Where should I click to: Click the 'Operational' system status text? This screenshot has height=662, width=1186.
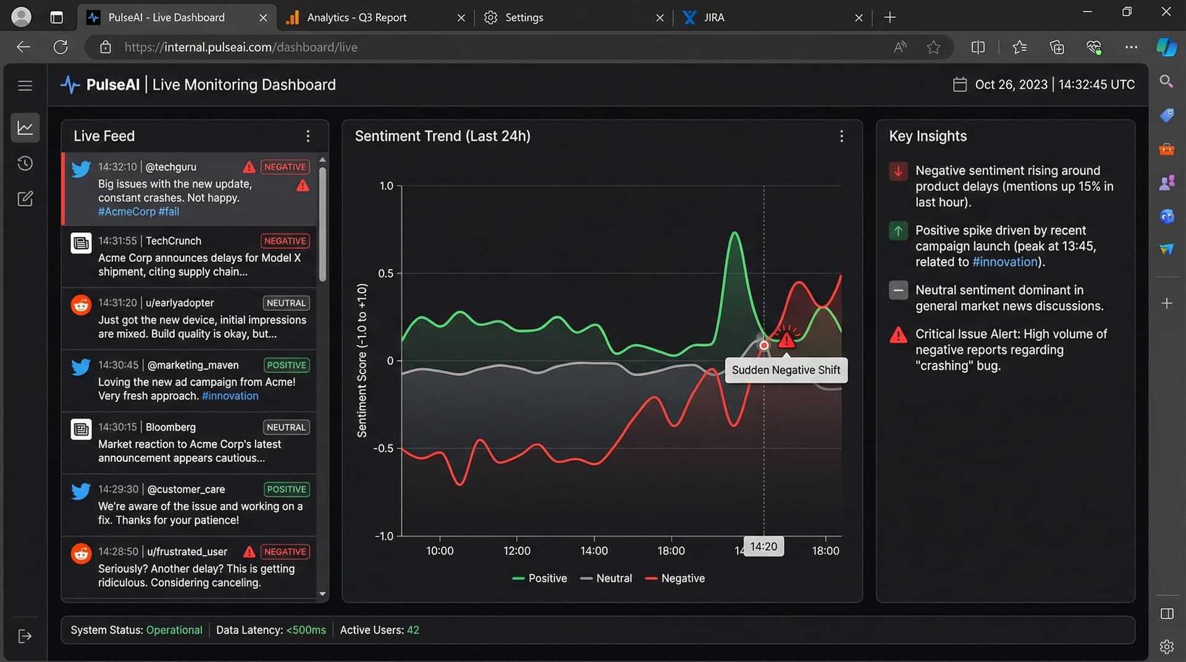point(174,631)
